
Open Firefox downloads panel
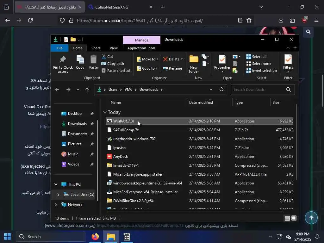tap(281, 20)
